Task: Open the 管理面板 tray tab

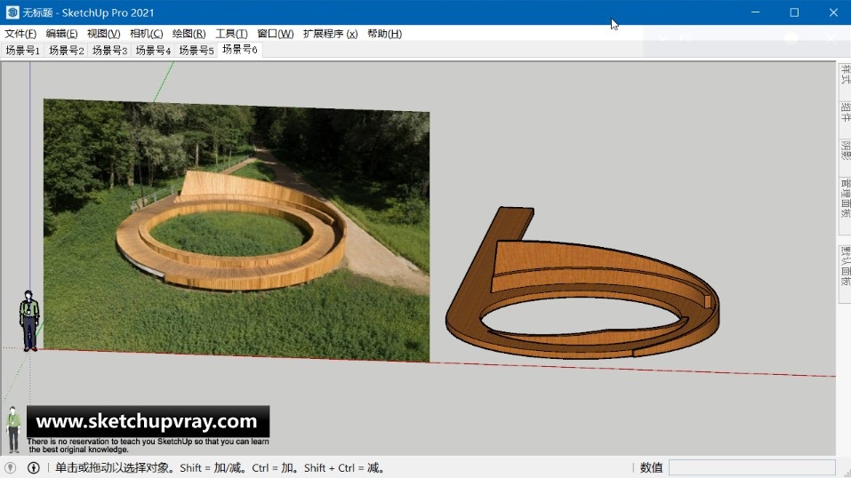Action: tap(845, 199)
